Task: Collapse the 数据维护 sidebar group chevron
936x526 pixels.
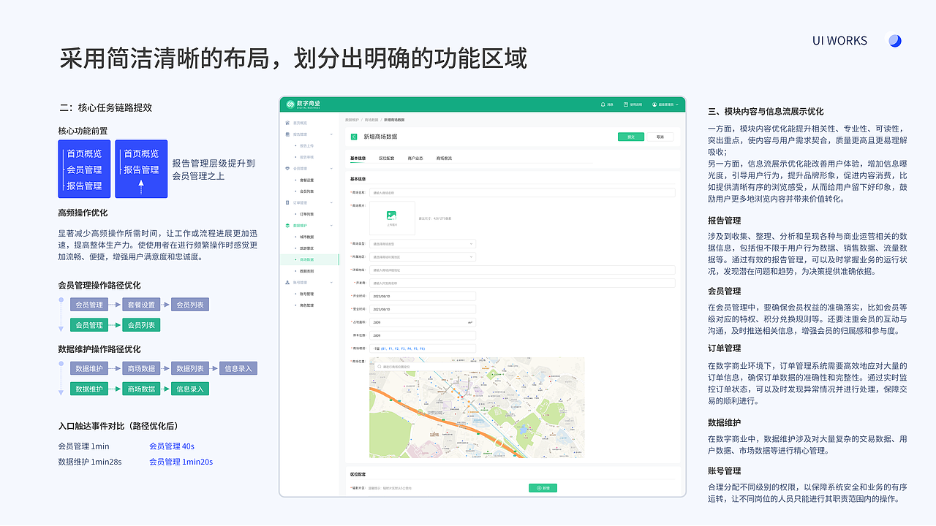Action: tap(331, 226)
